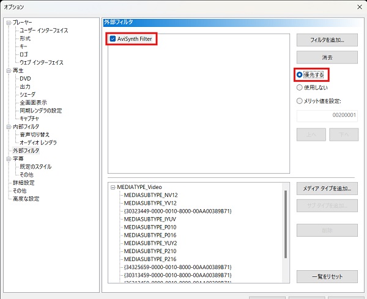Click the メディア タイプを追加 button
This screenshot has height=299, width=367.
pos(327,188)
